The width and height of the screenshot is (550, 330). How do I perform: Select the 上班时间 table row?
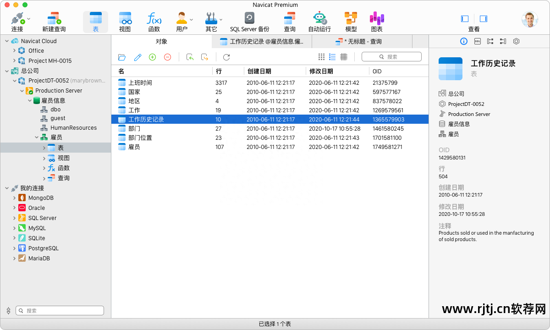[270, 83]
